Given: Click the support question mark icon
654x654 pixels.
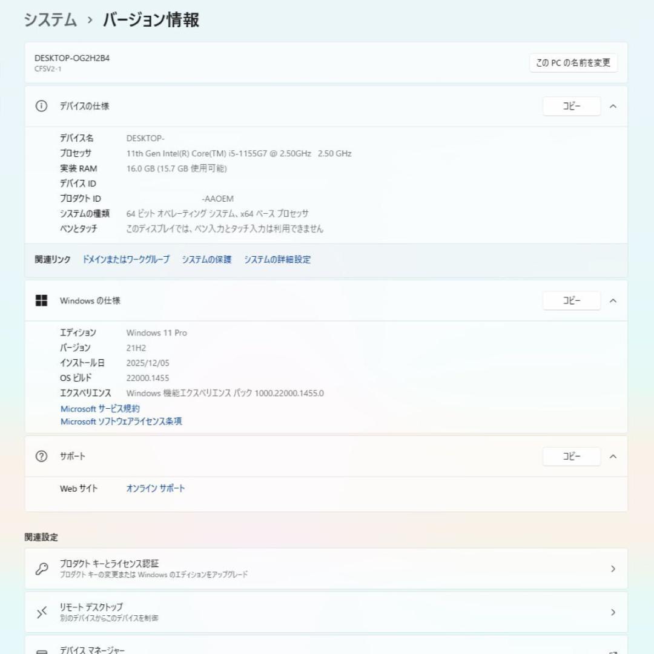Looking at the screenshot, I should pyautogui.click(x=41, y=457).
